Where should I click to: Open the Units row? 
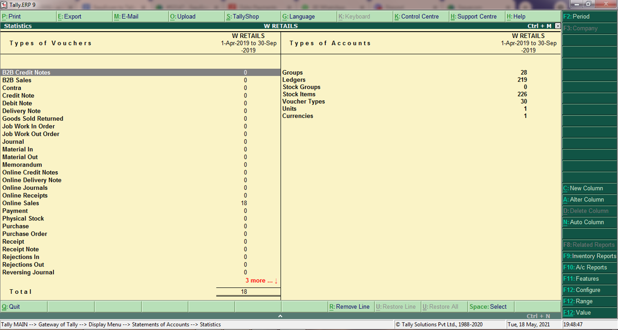421,109
